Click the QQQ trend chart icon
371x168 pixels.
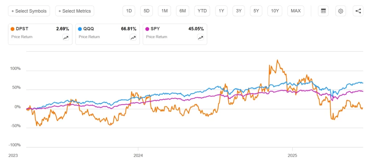click(133, 37)
